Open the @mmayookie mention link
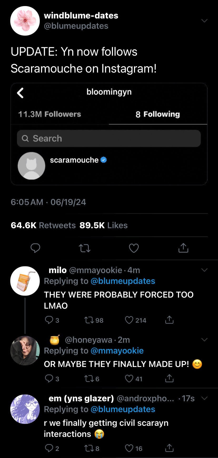Image resolution: width=218 pixels, height=458 pixels. 117,351
